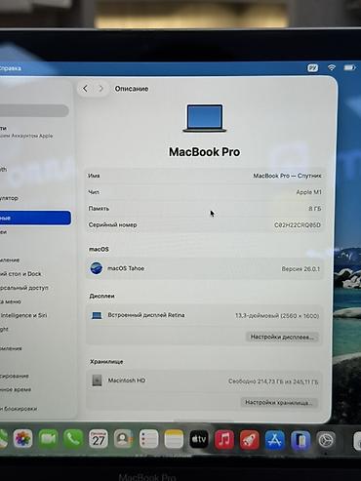Click the 'Хранилище' section heading
This screenshot has height=481, width=361.
point(106,362)
